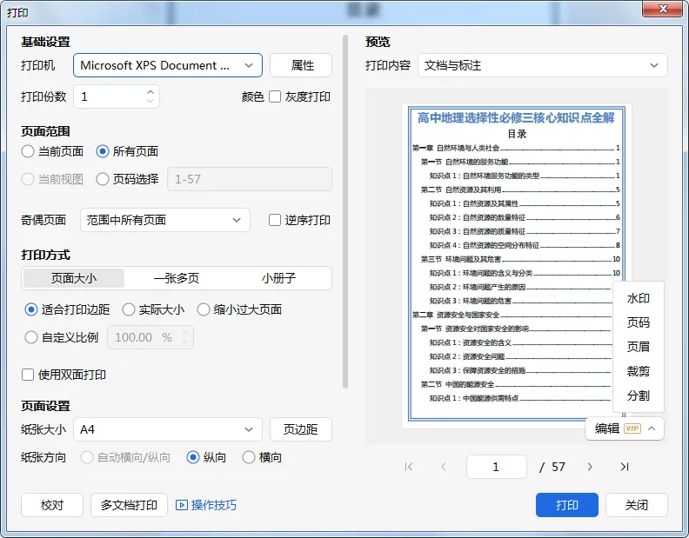Click the 属性 button
This screenshot has width=689, height=538.
point(301,65)
